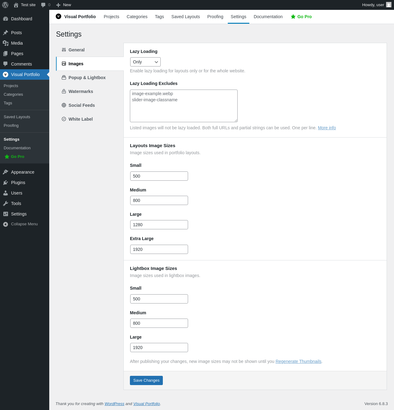Click the Layouts Image Sizes heading
Image resolution: width=394 pixels, height=410 pixels.
pos(153,146)
